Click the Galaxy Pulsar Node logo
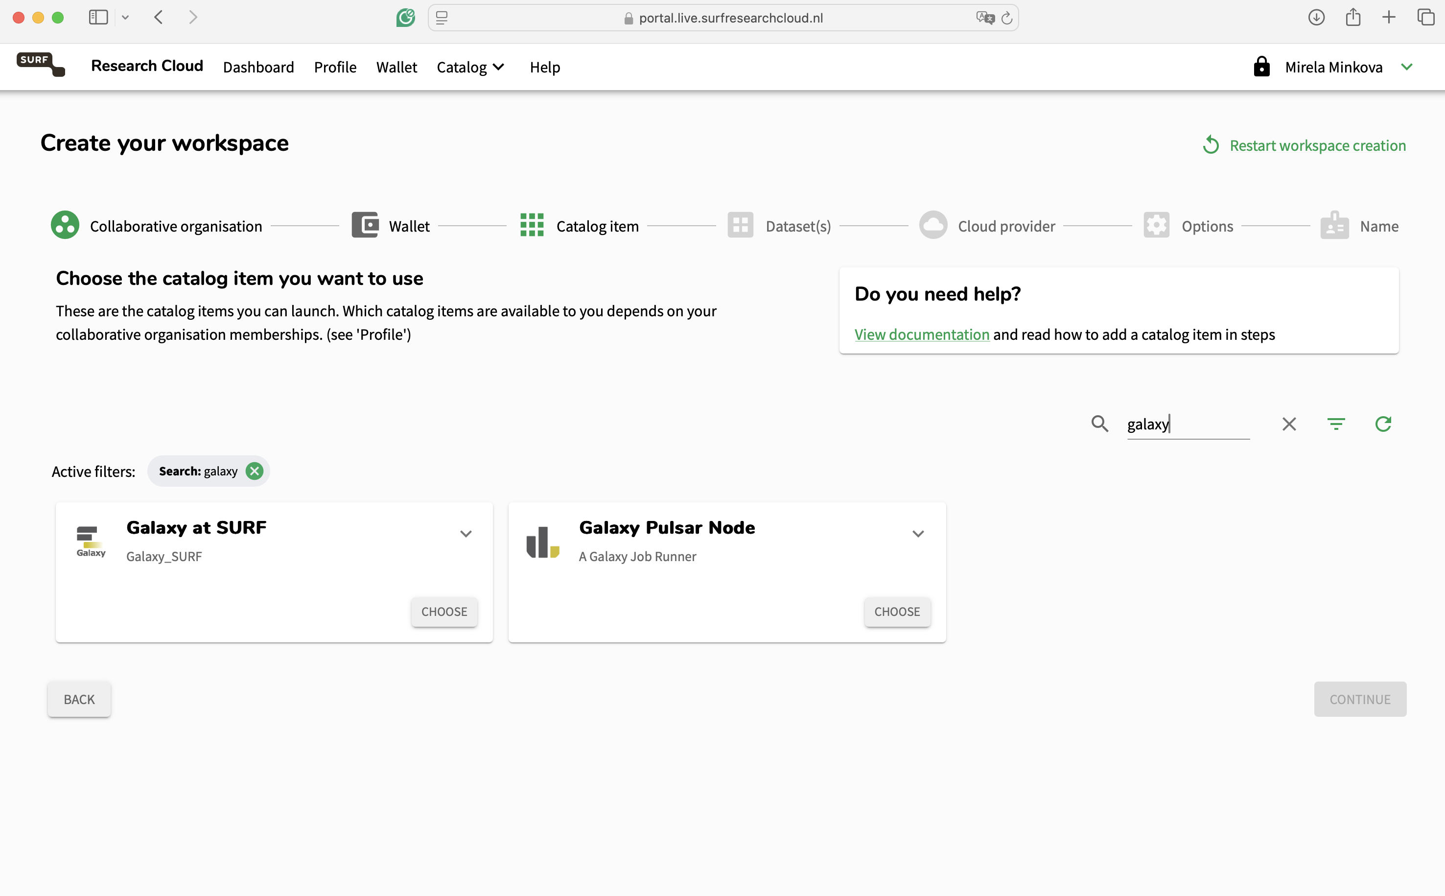Viewport: 1445px width, 896px height. (x=543, y=542)
